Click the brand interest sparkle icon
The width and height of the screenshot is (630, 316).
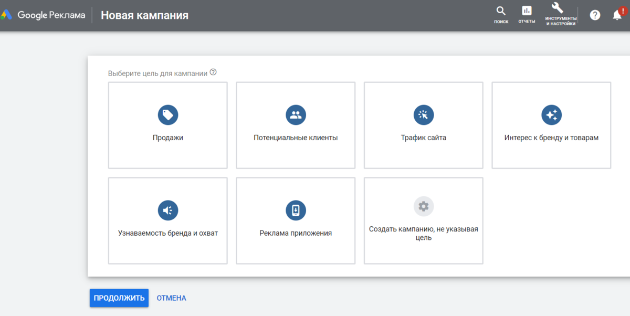point(551,115)
